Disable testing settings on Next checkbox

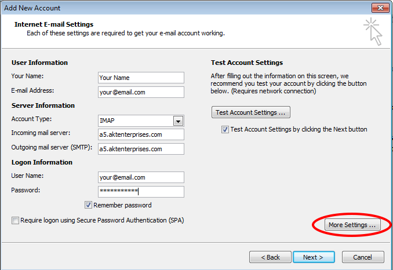[225, 130]
